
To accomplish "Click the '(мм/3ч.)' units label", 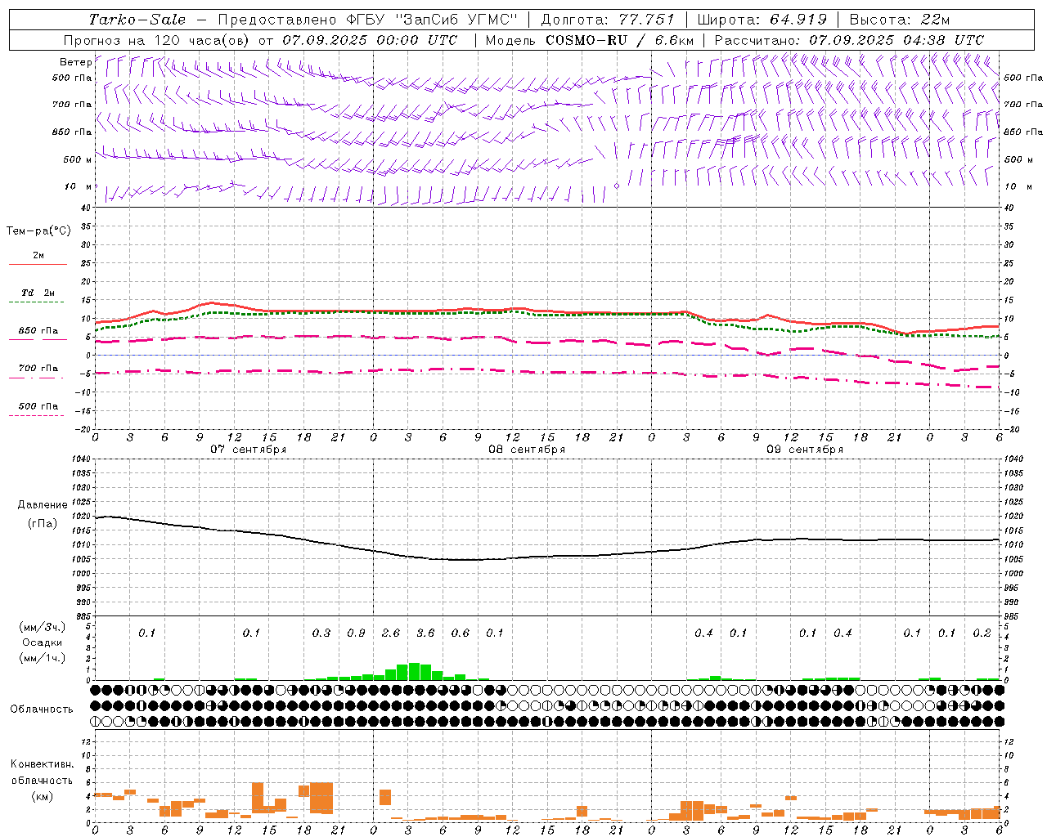I will [x=43, y=627].
